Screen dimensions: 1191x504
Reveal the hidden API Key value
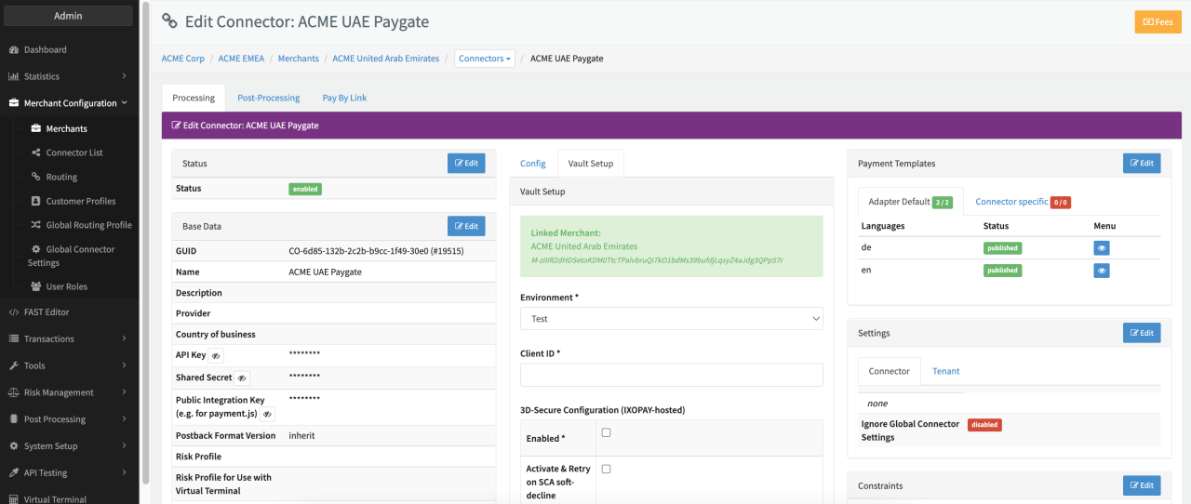pyautogui.click(x=215, y=356)
